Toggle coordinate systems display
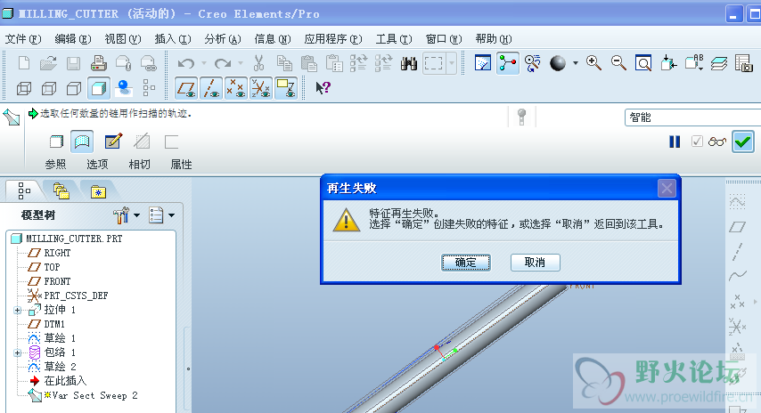Viewport: 761px width, 413px height. pyautogui.click(x=261, y=88)
